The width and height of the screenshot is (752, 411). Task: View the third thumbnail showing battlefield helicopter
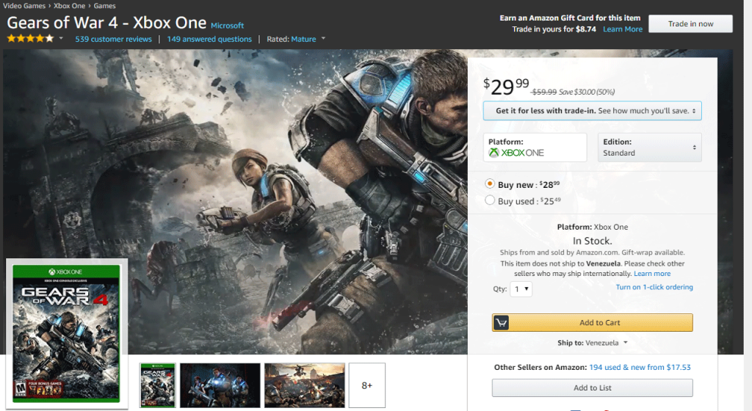point(305,385)
